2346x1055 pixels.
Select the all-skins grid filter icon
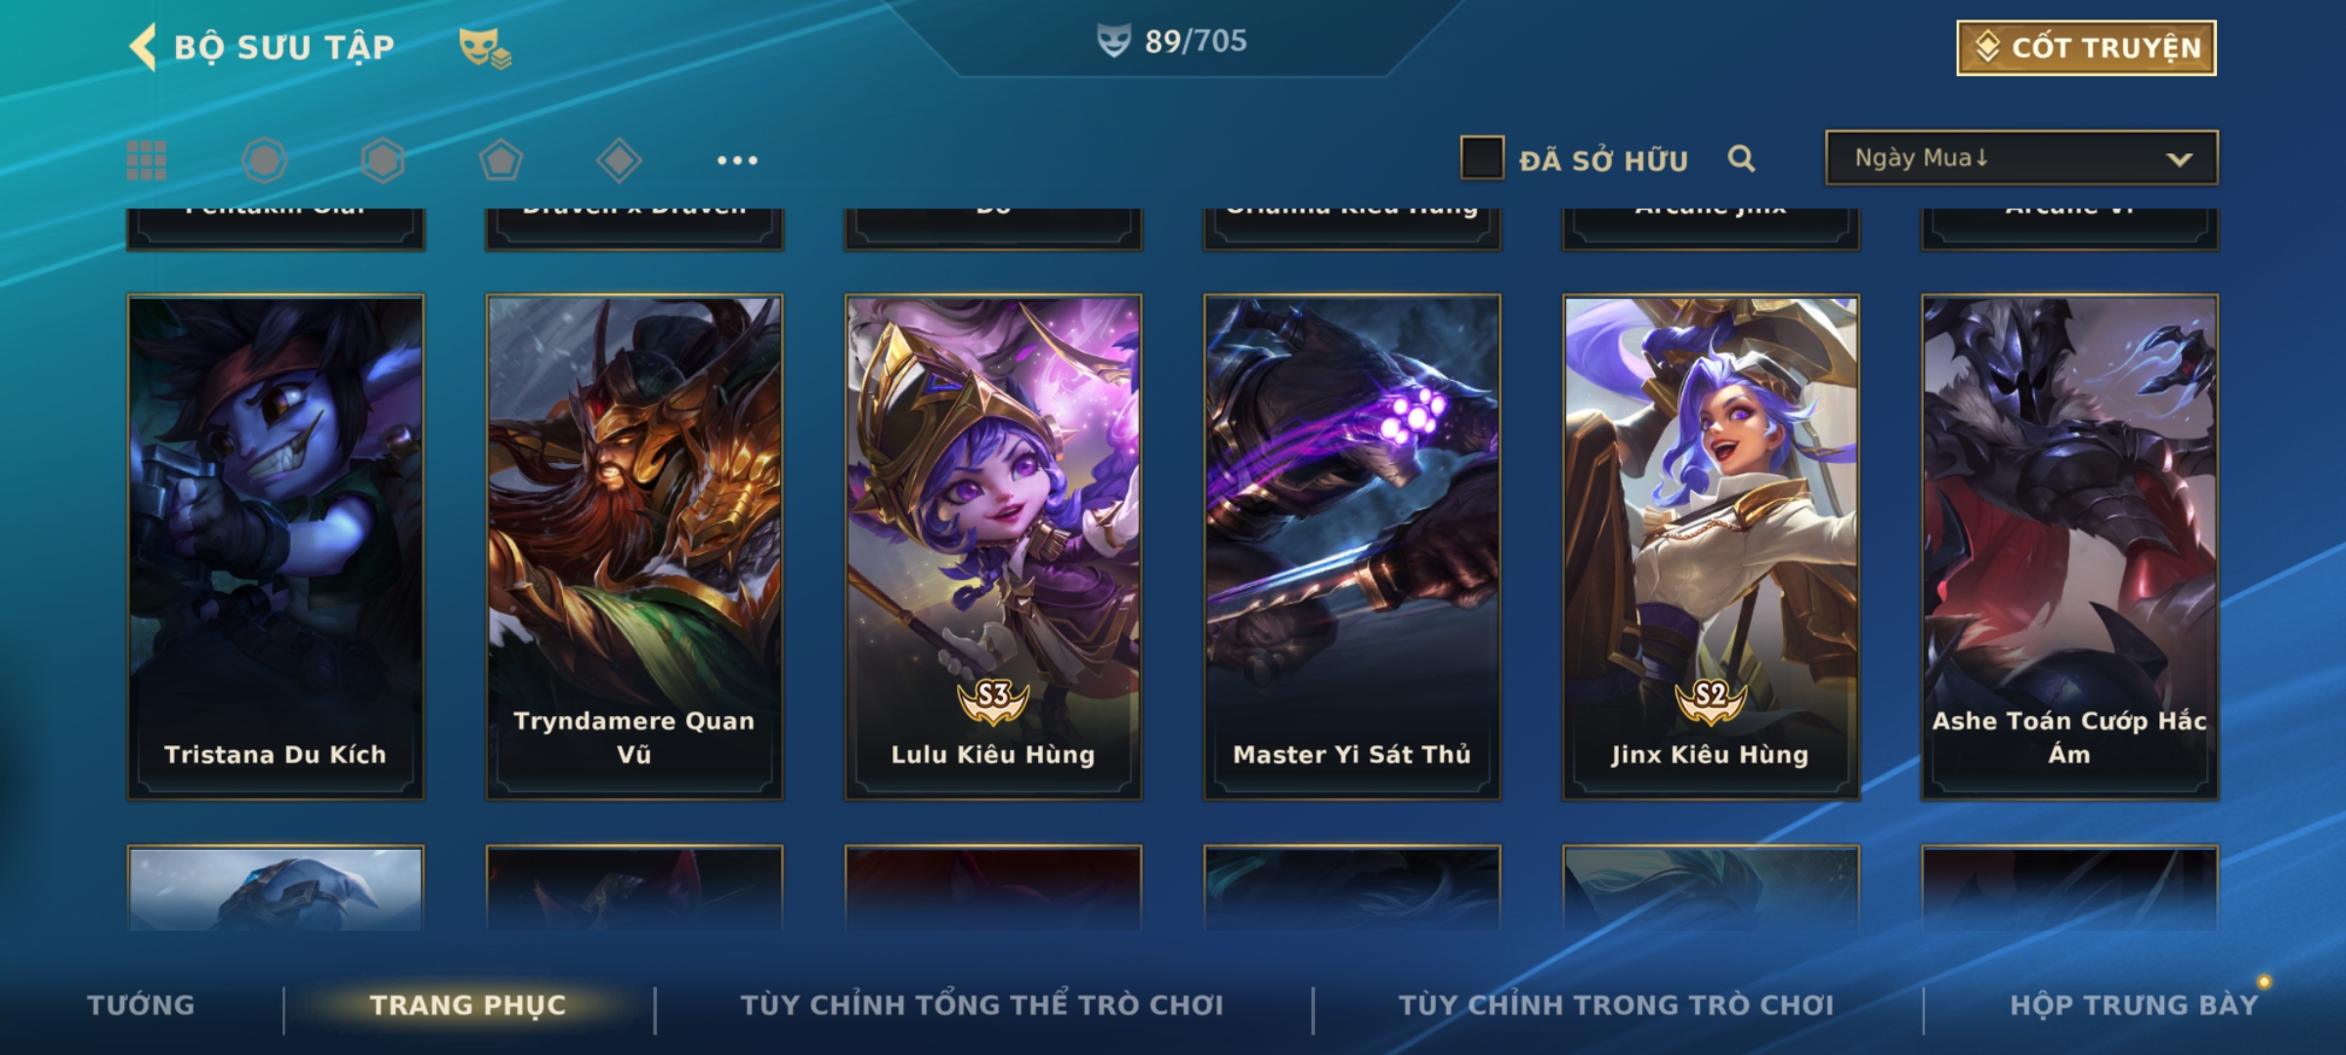[147, 160]
